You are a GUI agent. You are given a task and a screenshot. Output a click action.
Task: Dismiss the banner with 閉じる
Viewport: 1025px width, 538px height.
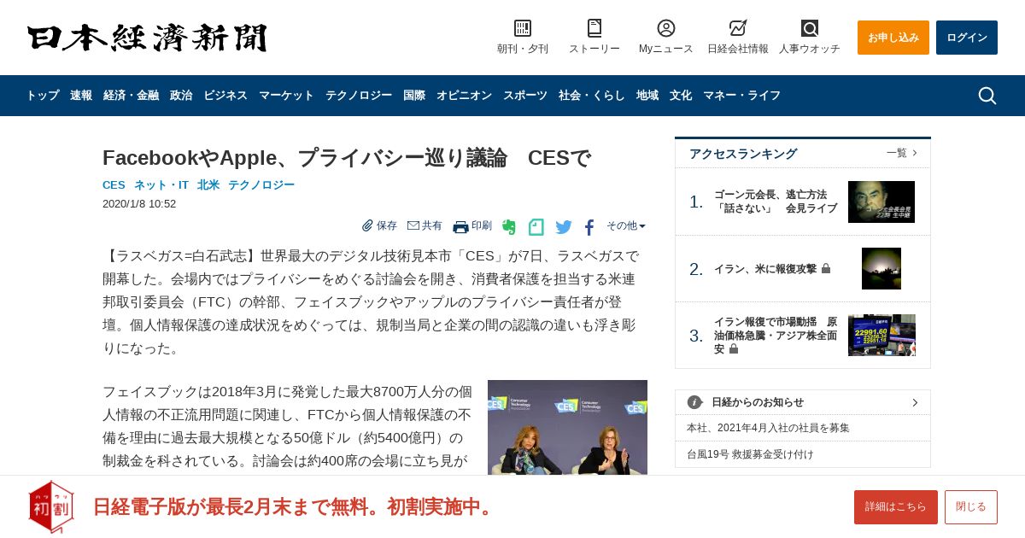(x=971, y=507)
